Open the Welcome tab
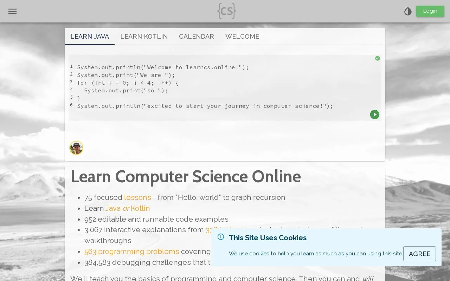Screen dimensions: 450x281 (242, 37)
